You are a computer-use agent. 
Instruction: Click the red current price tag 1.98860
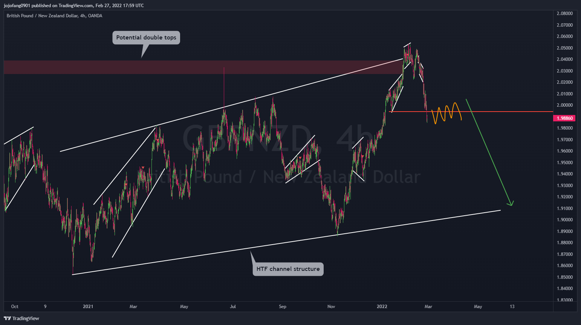[564, 118]
